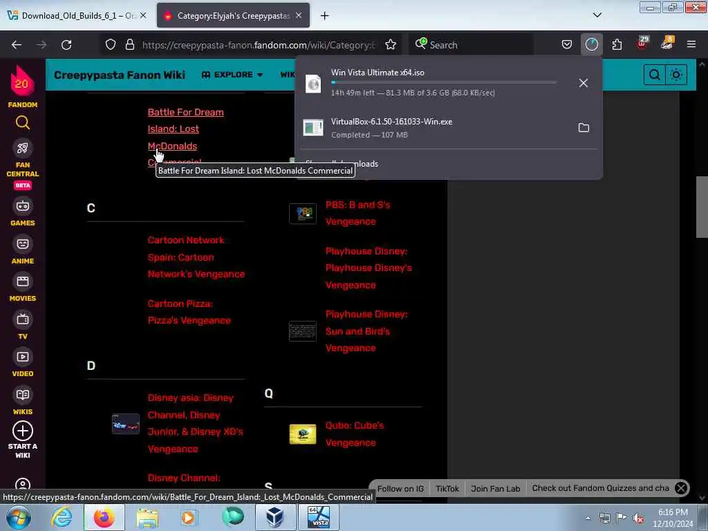Image resolution: width=708 pixels, height=531 pixels.
Task: Open the Movies section in sidebar
Action: click(x=22, y=288)
